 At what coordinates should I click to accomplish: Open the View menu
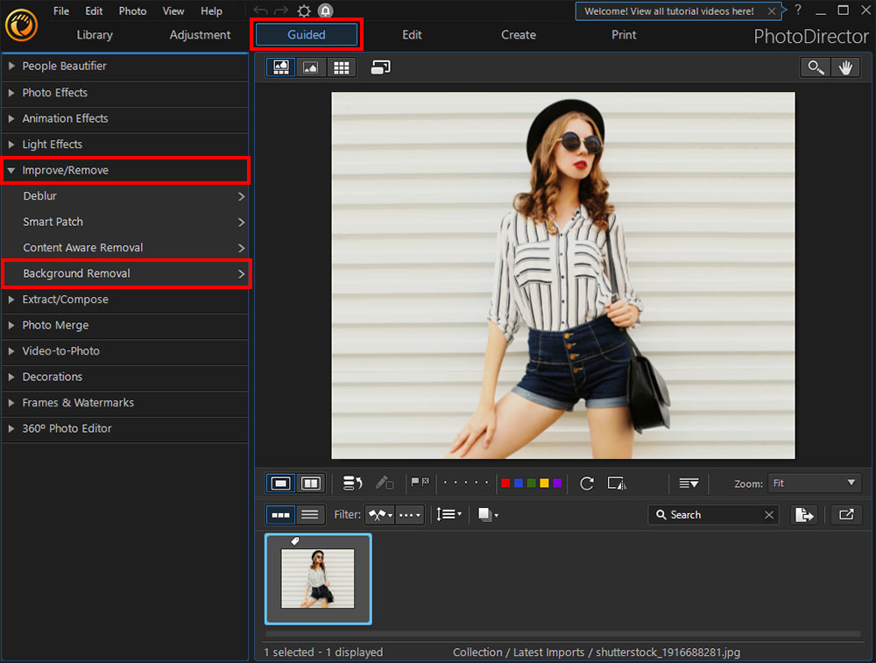tap(173, 11)
